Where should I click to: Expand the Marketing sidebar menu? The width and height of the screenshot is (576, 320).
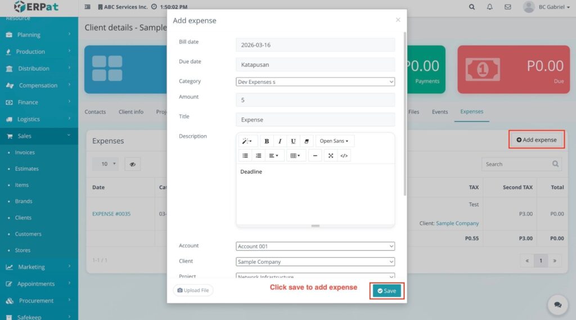pyautogui.click(x=39, y=267)
